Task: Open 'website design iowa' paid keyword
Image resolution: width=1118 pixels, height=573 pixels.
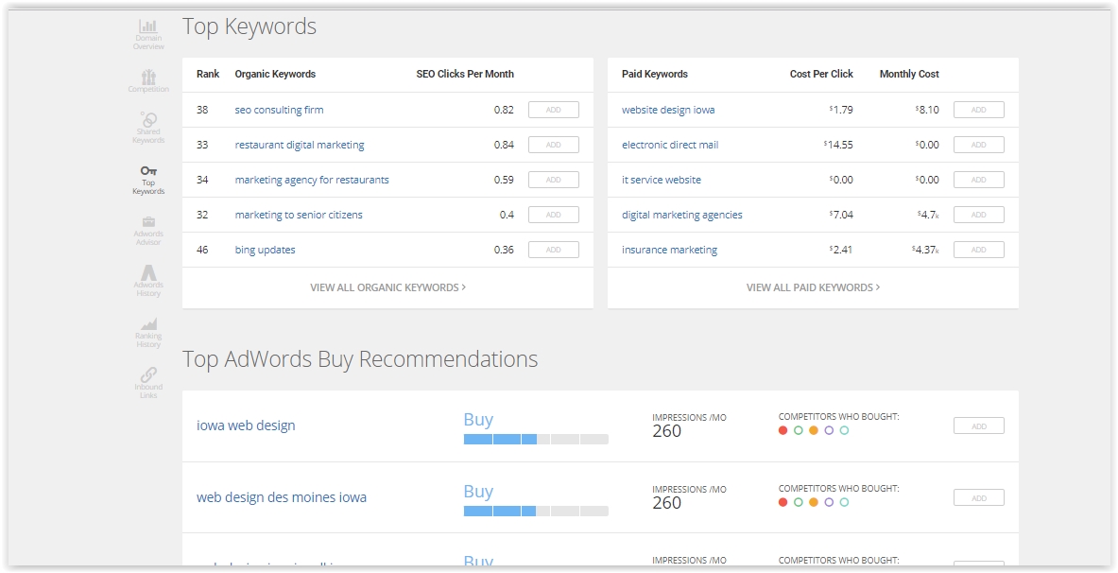Action: [668, 110]
